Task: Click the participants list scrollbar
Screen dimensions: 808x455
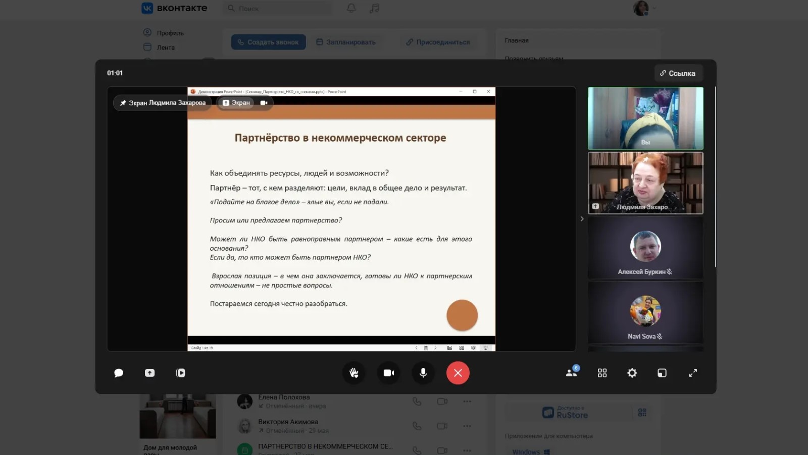Action: coord(715,177)
